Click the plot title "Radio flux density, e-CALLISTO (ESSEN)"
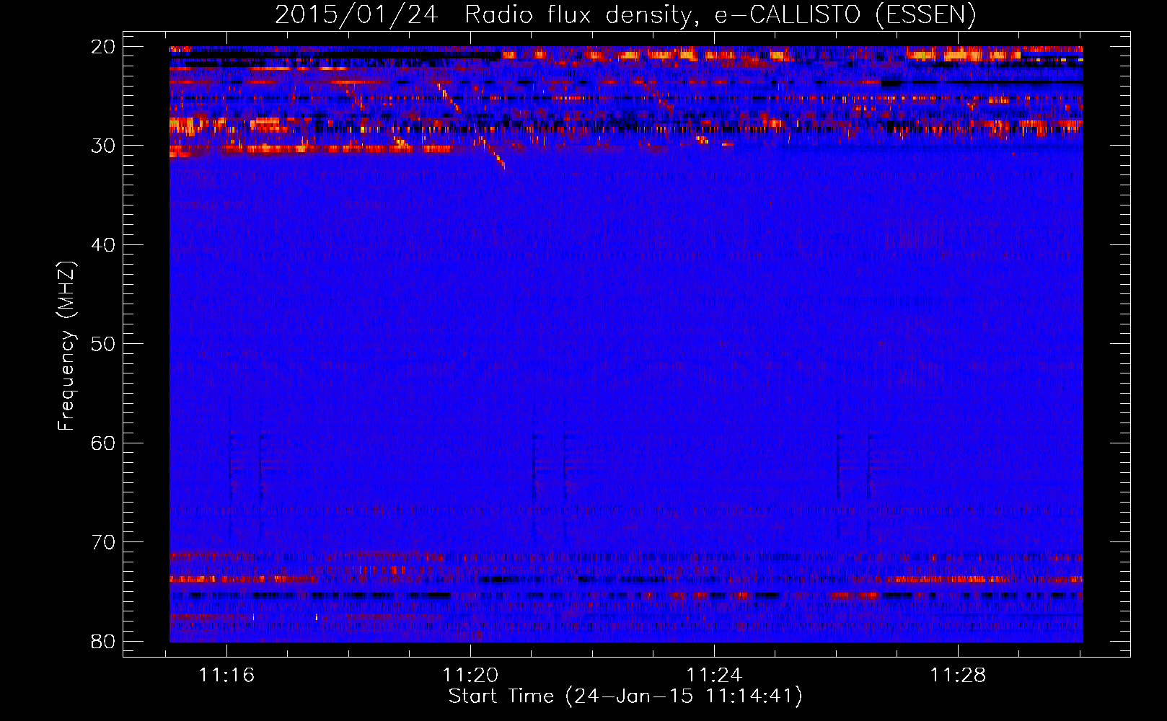This screenshot has width=1167, height=721. coord(720,15)
